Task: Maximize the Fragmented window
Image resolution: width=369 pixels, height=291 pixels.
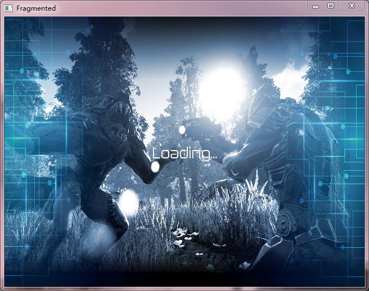Action: [x=331, y=6]
